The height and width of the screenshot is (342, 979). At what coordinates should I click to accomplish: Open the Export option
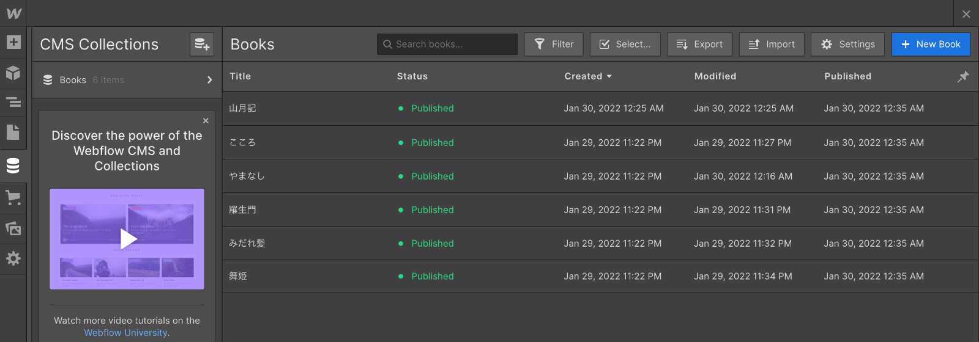click(x=699, y=45)
